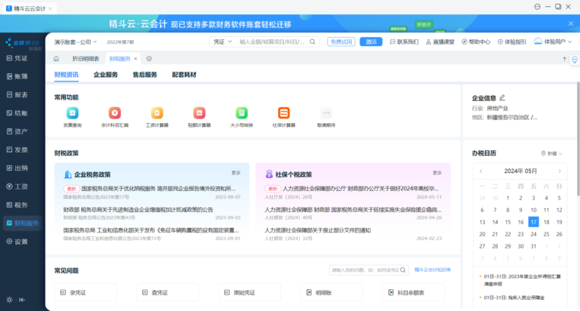Image resolution: width=580 pixels, height=311 pixels.
Task: Toggle the theme sun icon in the sidebar
Action: (9, 300)
